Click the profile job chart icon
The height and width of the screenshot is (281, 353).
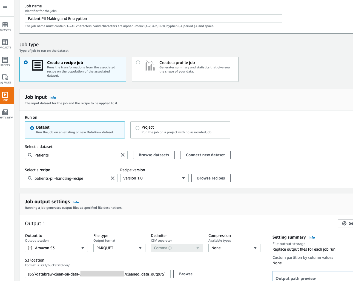pyautogui.click(x=150, y=66)
